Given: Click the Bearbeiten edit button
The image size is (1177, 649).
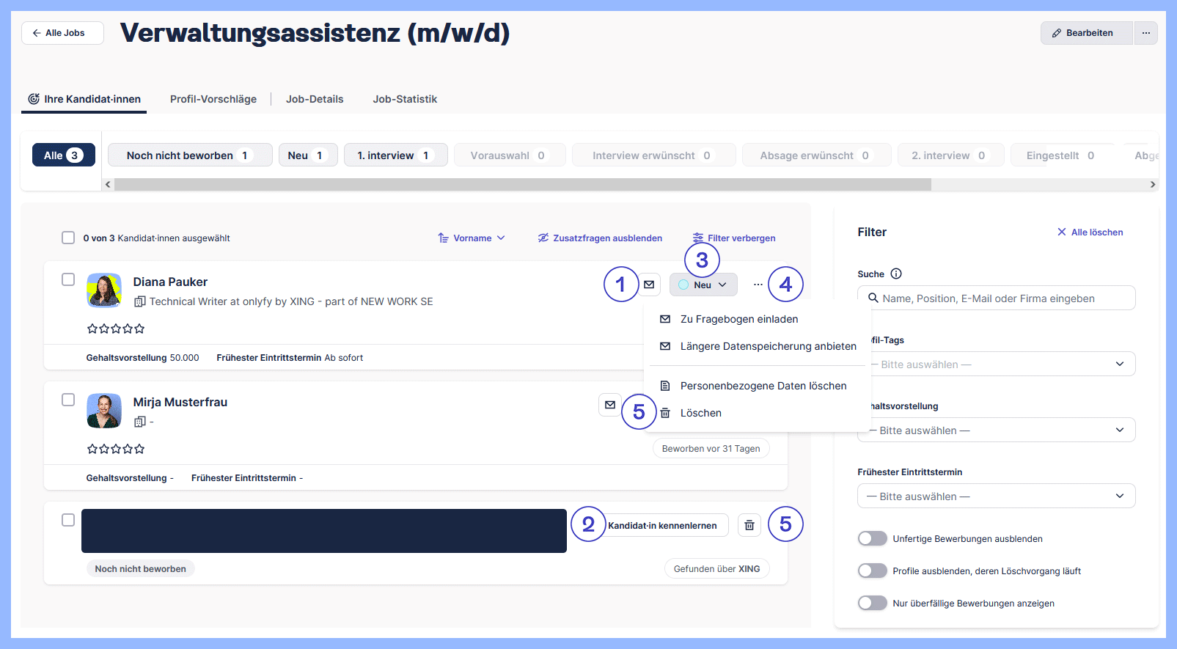Looking at the screenshot, I should click(1086, 33).
